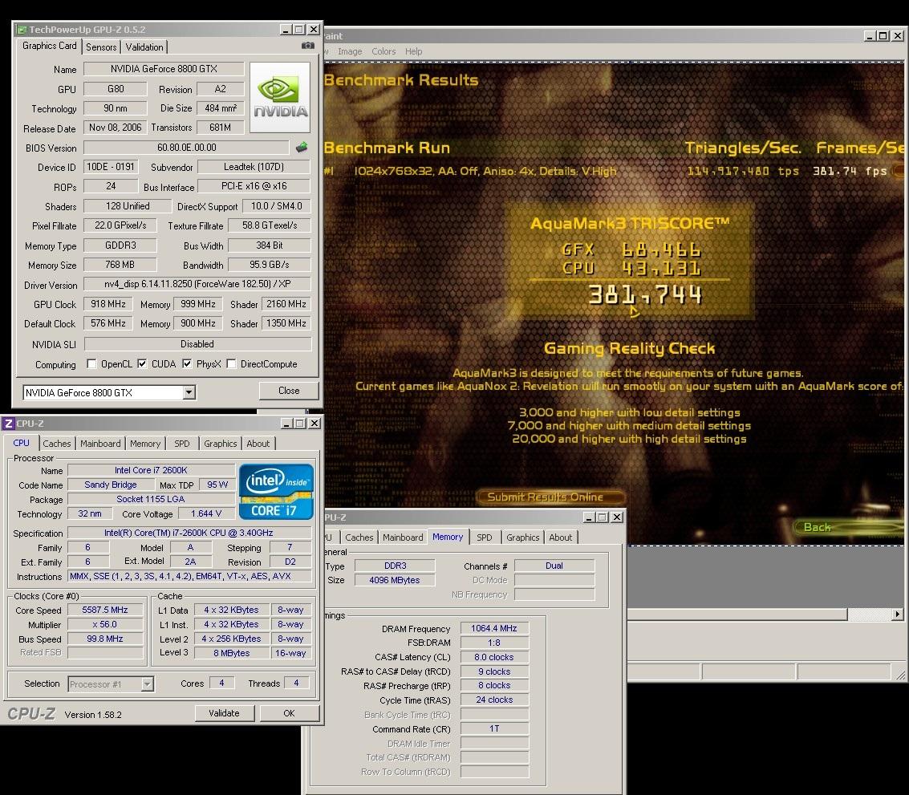Open the Mainboard tab in front CPU-Z window
Viewport: 909px width, 795px height.
(100, 444)
